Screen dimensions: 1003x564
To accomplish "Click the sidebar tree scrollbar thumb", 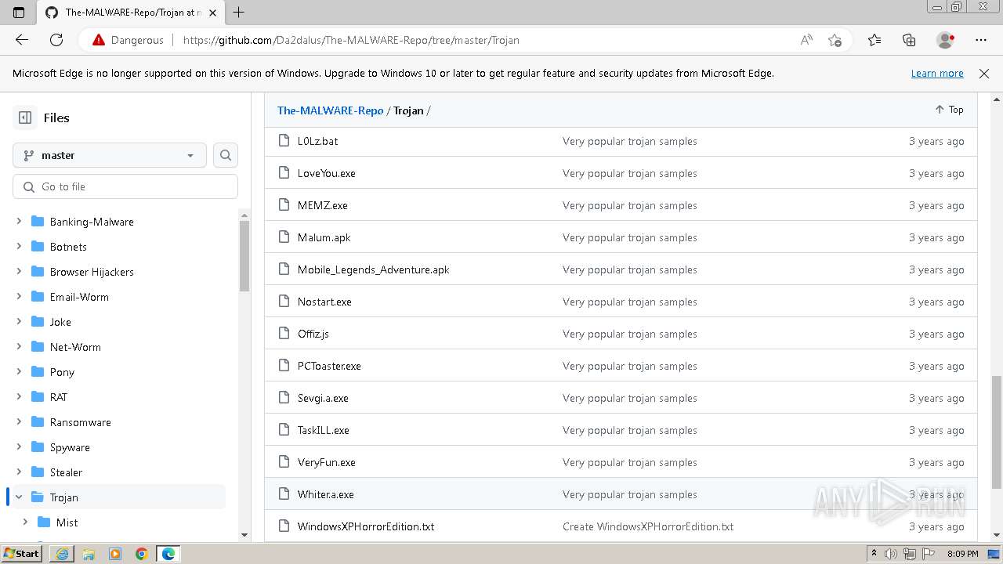I will 244,256.
